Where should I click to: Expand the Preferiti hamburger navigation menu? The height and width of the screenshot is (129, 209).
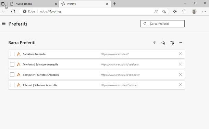point(4,24)
